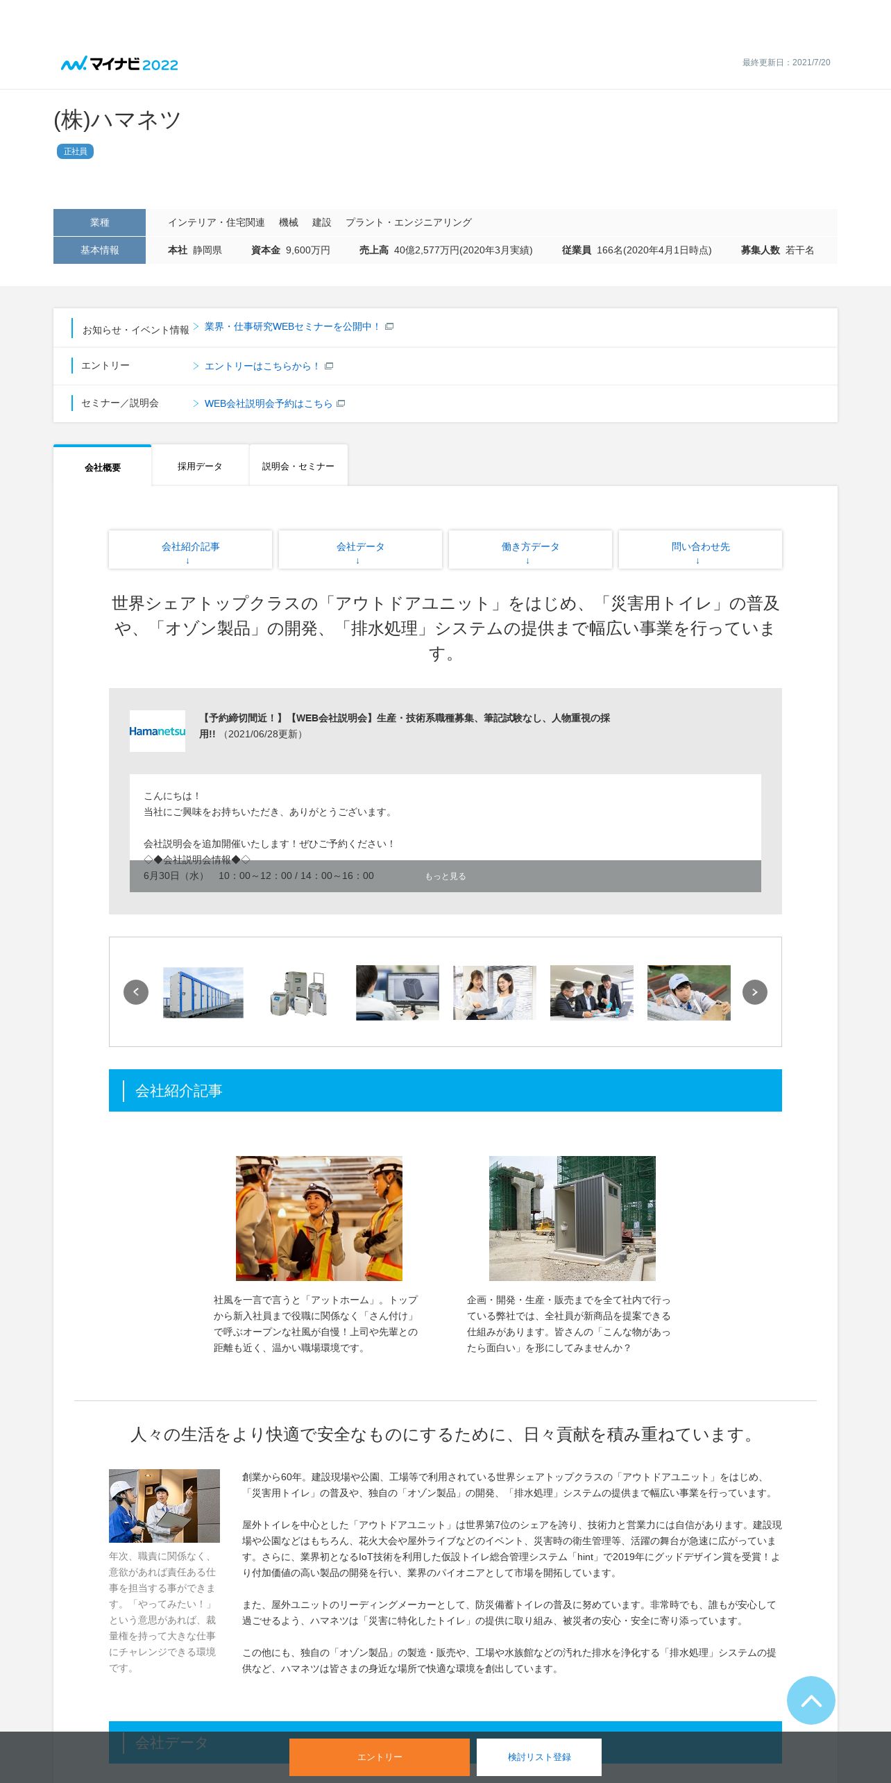The height and width of the screenshot is (1783, 891).
Task: Select the CAD monitor workstation thumbnail
Action: coord(398,992)
